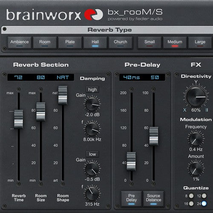Click the 40ms pre-delay display
Image resolution: width=213 pixels, height=213 pixels.
coord(132,78)
